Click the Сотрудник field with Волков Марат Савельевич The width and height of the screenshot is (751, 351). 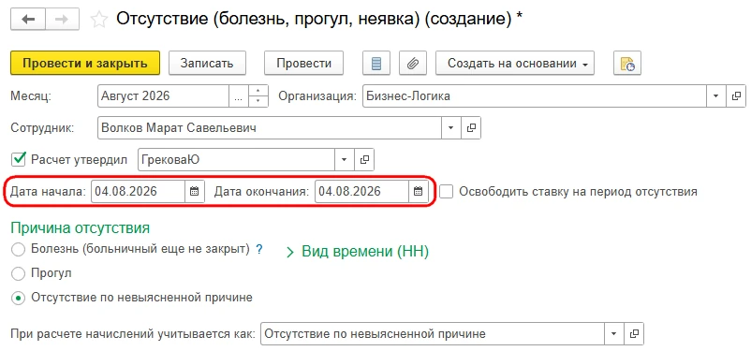click(270, 128)
